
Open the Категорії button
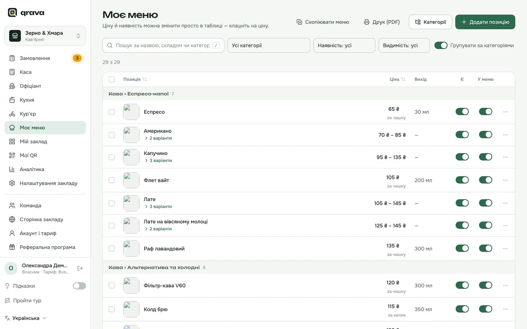[x=430, y=22]
